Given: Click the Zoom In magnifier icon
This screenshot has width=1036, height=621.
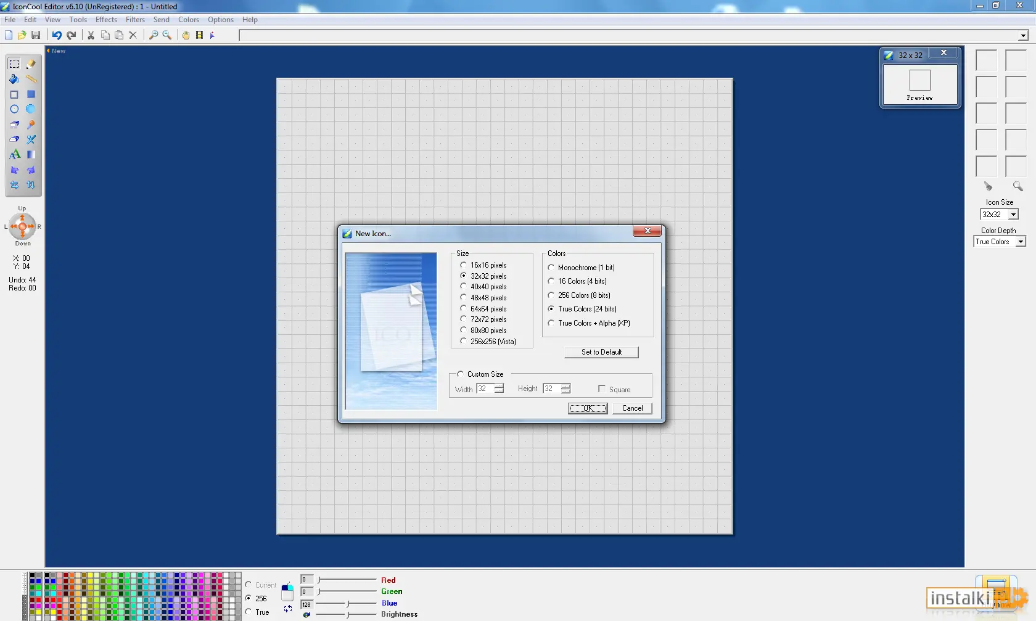Looking at the screenshot, I should pos(154,35).
